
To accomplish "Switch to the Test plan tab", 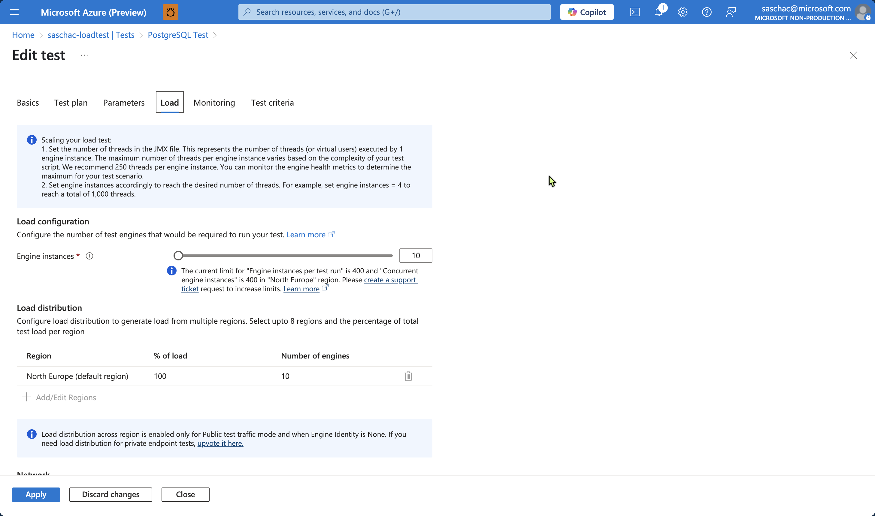I will 71,103.
